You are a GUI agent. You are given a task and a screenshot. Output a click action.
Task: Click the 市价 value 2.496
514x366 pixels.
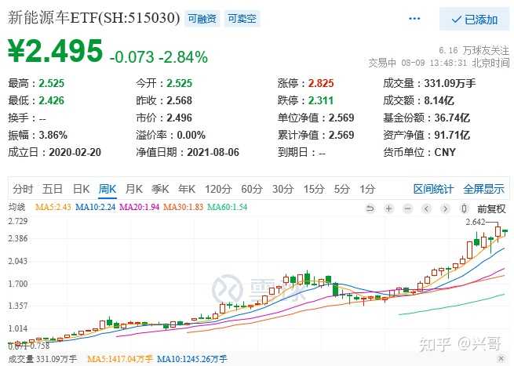click(x=179, y=118)
